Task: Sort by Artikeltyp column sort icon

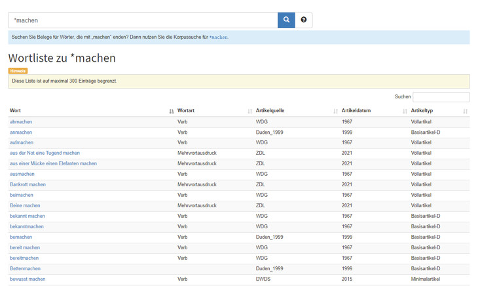Action: coord(465,112)
